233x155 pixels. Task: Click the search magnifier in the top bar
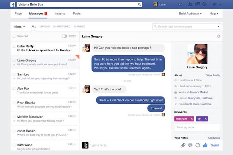point(139,4)
